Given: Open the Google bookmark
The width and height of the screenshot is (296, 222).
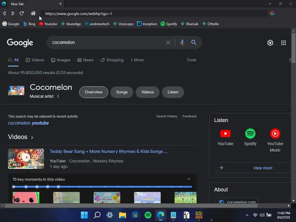Looking at the screenshot, I should click(x=11, y=24).
